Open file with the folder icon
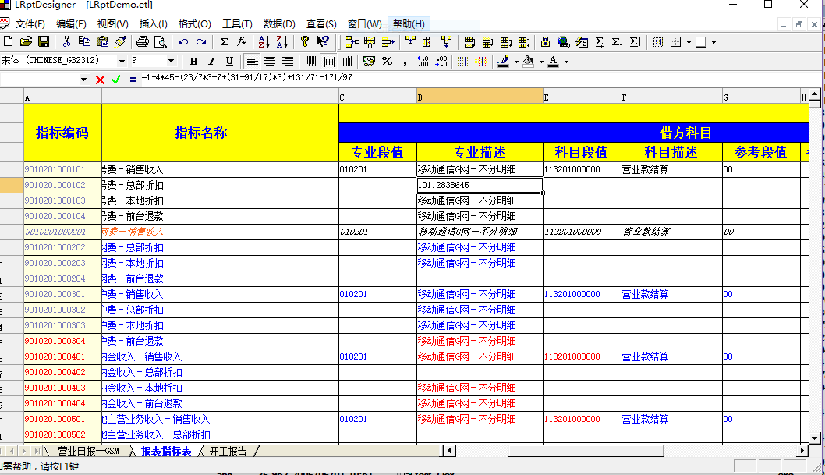This screenshot has width=825, height=475. [x=26, y=41]
